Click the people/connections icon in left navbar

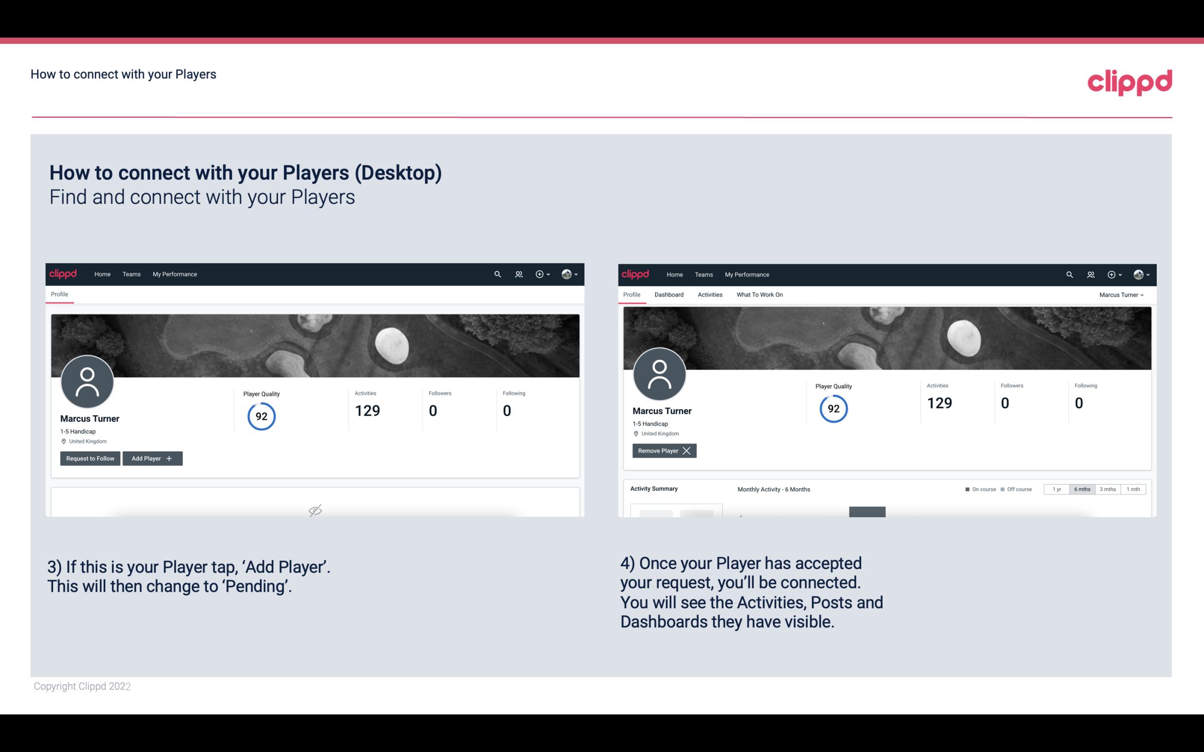tap(517, 274)
